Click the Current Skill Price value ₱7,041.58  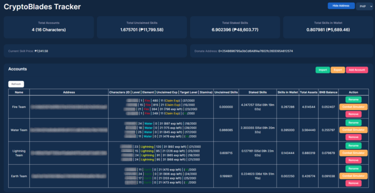point(41,51)
